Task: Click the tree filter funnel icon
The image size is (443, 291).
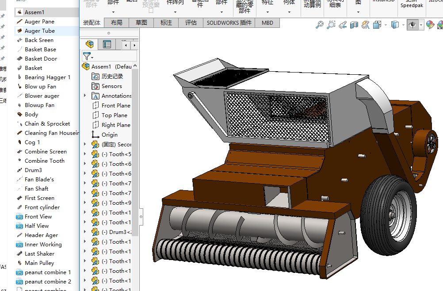Action: [x=87, y=56]
